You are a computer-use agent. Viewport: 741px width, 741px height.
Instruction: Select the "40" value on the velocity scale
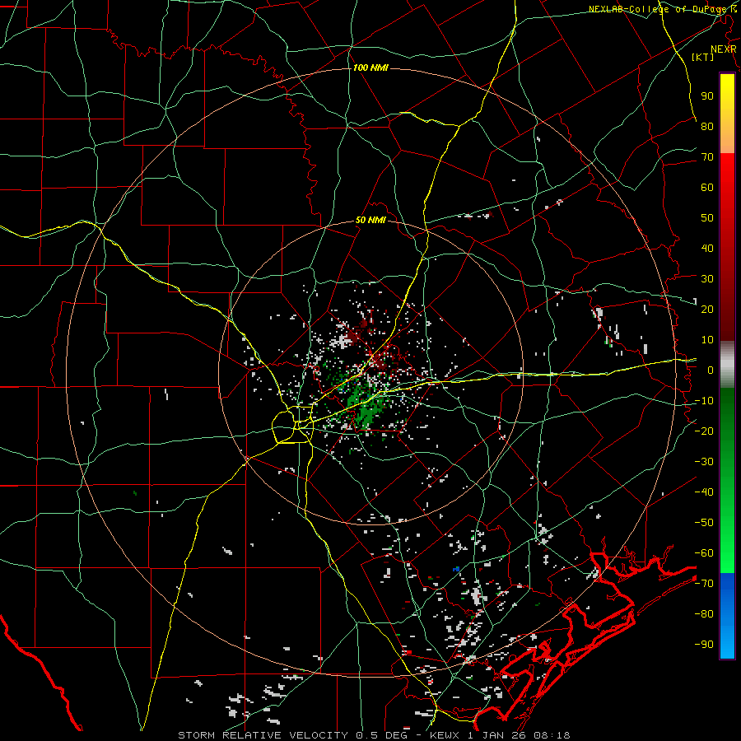click(707, 249)
